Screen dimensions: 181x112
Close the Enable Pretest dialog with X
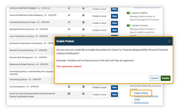169,41
